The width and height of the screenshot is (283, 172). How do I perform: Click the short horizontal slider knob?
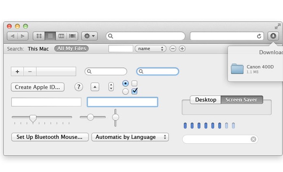click(90, 117)
